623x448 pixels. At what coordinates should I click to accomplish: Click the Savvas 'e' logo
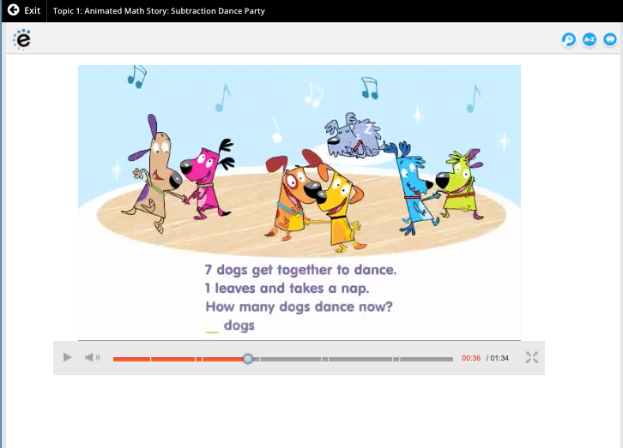[21, 39]
